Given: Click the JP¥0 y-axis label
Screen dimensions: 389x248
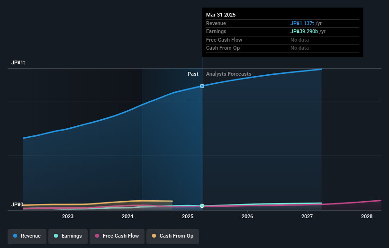Looking at the screenshot, I should pos(17,204).
